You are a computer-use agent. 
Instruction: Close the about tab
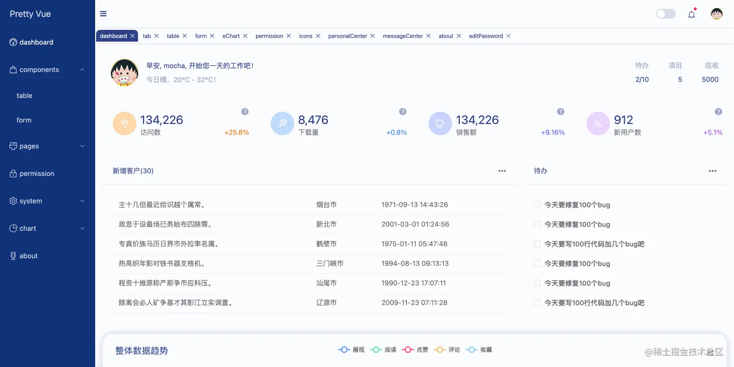pos(459,36)
